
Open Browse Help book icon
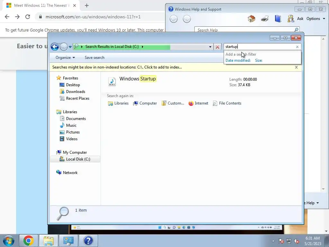[x=278, y=19]
